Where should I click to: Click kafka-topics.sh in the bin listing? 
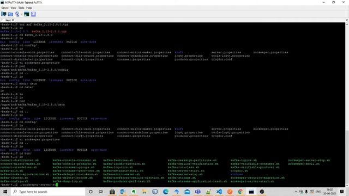coord(244,160)
